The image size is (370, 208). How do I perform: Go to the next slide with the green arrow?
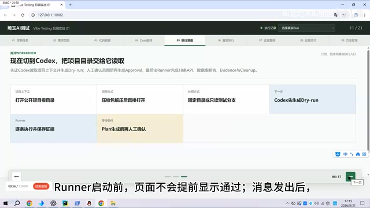(350, 176)
